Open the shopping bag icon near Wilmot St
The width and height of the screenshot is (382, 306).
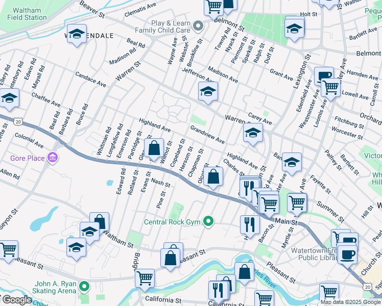[154, 148]
